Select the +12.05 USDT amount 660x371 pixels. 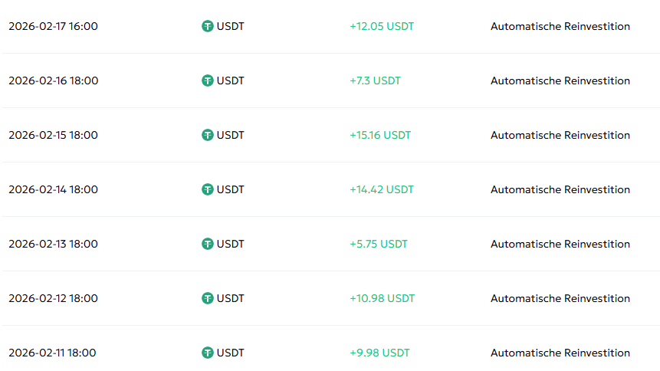coord(381,26)
